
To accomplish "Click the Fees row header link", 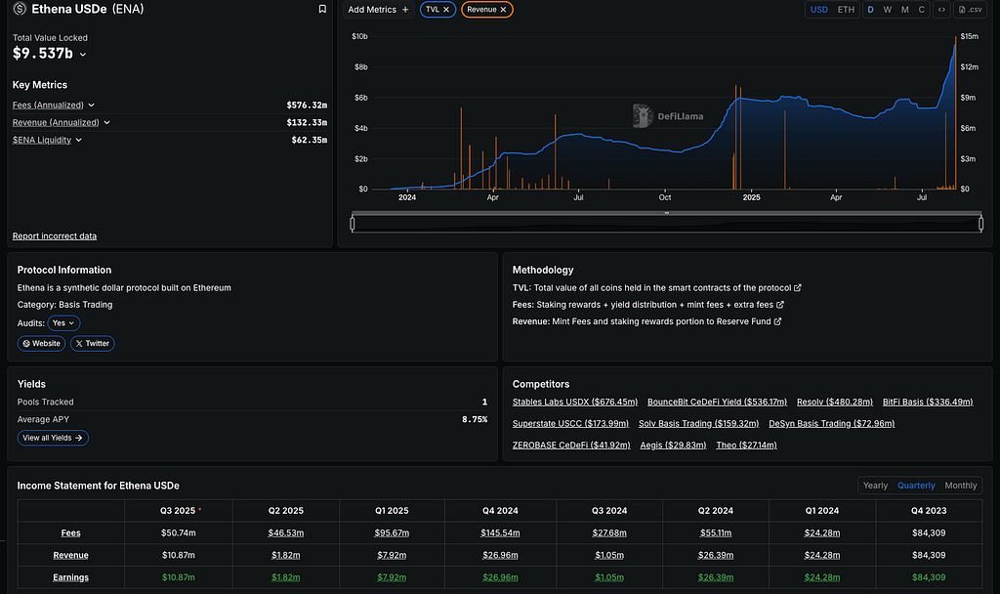I will point(70,532).
